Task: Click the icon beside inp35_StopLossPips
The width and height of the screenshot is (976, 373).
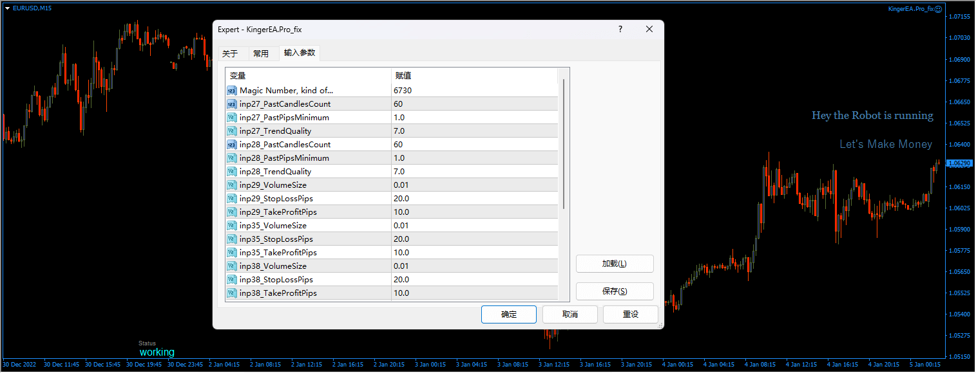Action: tap(232, 239)
